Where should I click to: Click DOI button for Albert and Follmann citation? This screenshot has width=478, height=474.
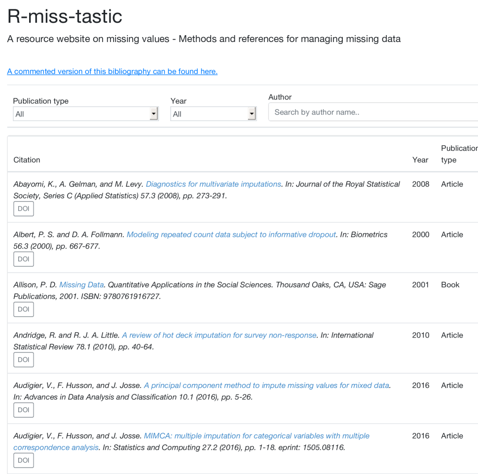[x=24, y=259]
